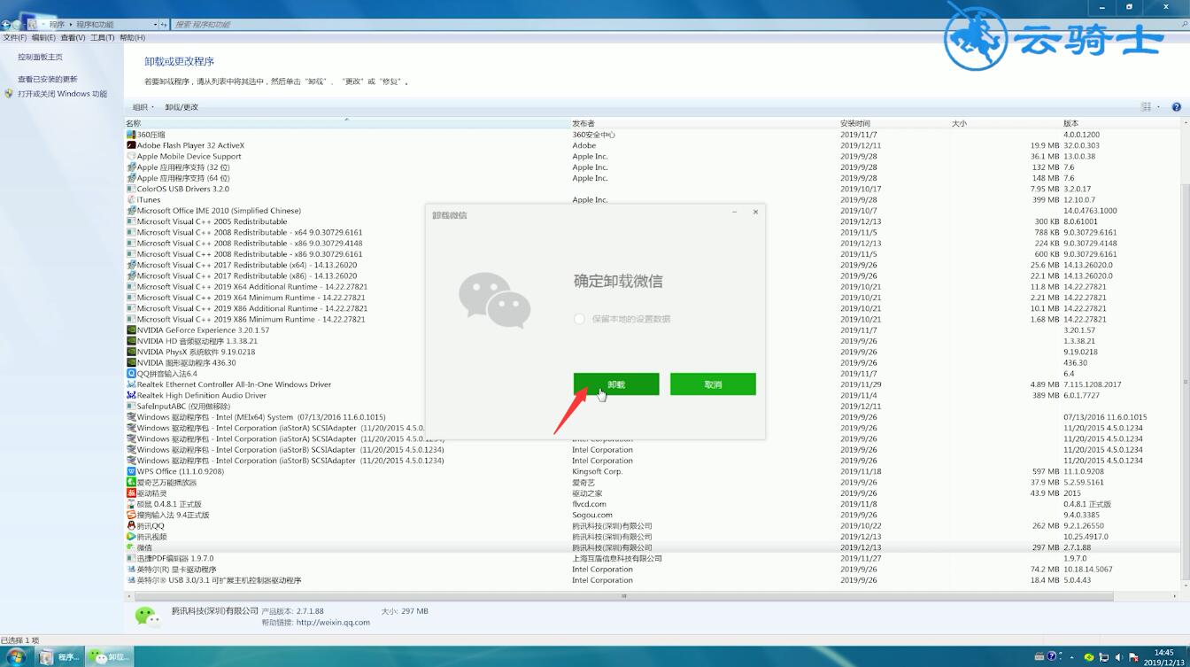The height and width of the screenshot is (667, 1190).
Task: Select 迅雷PDF编辑器 1.9.7.0 icon
Action: pyautogui.click(x=131, y=559)
